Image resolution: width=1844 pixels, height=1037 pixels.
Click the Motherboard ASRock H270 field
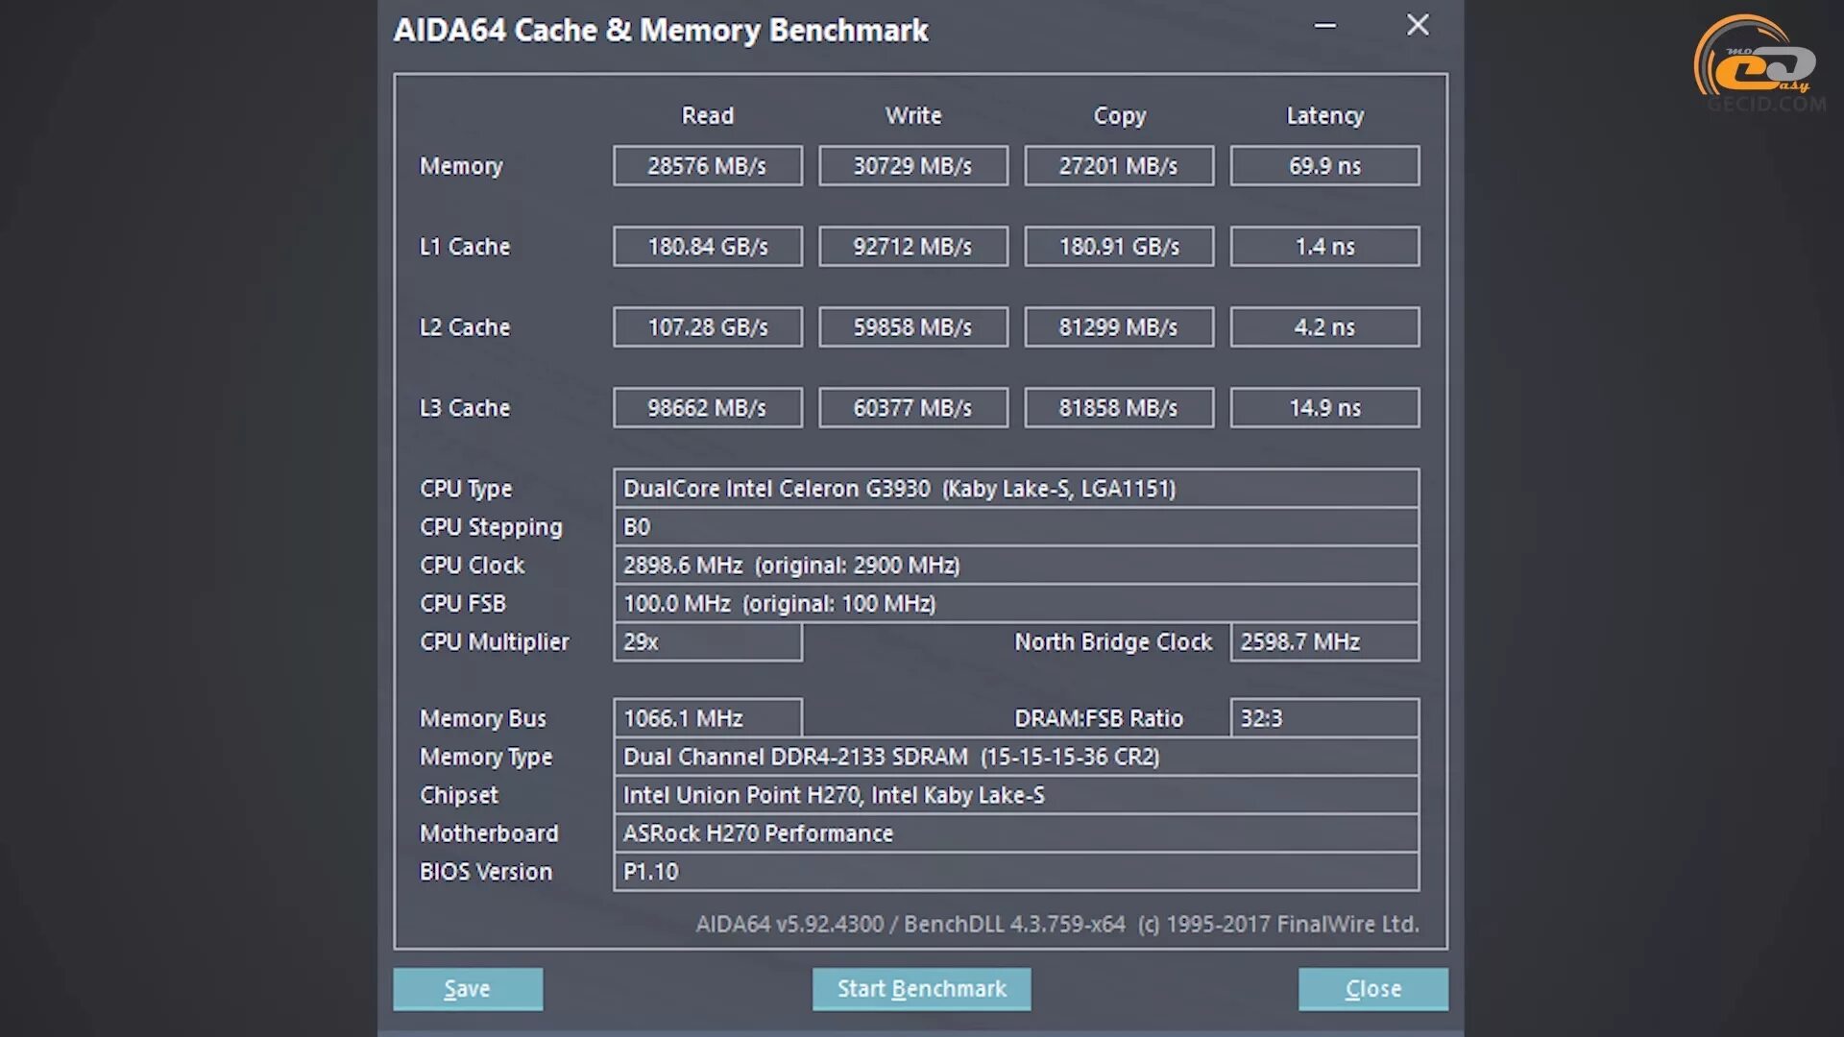(1015, 833)
